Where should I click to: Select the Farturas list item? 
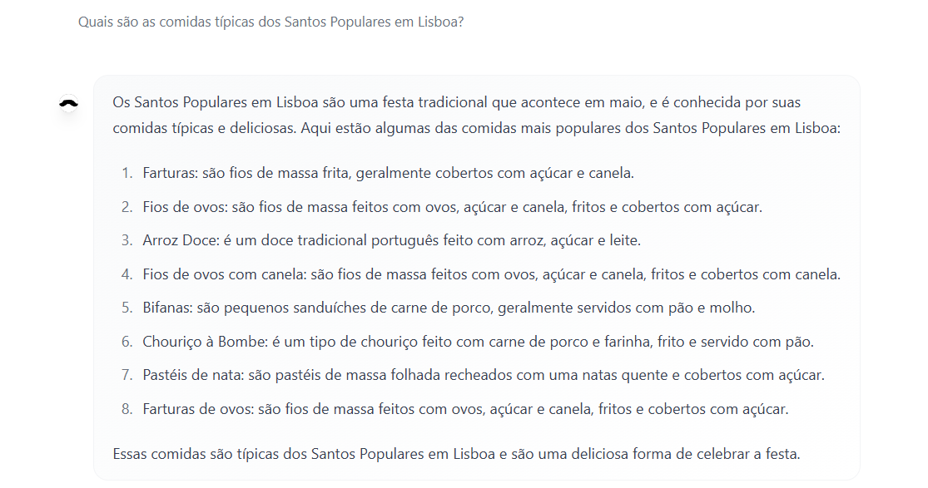[x=388, y=173]
